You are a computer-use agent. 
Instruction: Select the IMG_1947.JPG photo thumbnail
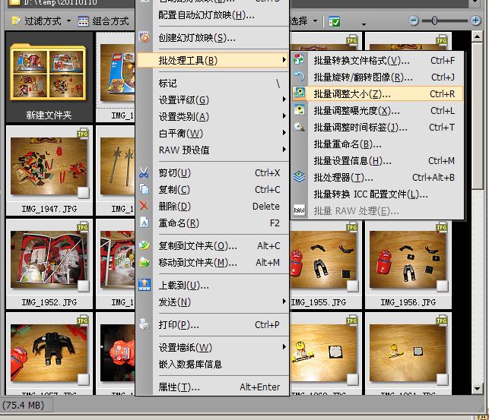(x=49, y=166)
